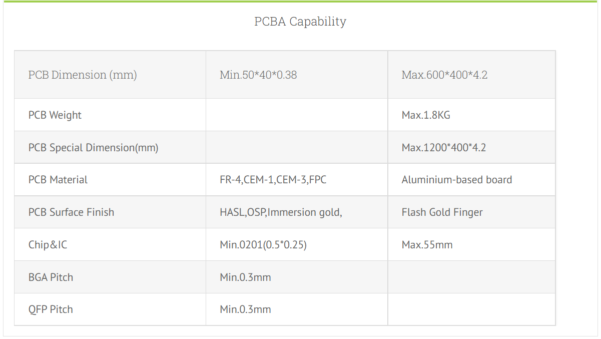
Task: Select the PCB Weight label
Action: [x=55, y=115]
